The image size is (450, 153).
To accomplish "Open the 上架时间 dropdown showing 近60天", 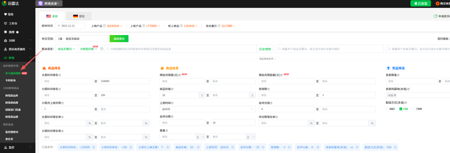I will click(207, 109).
